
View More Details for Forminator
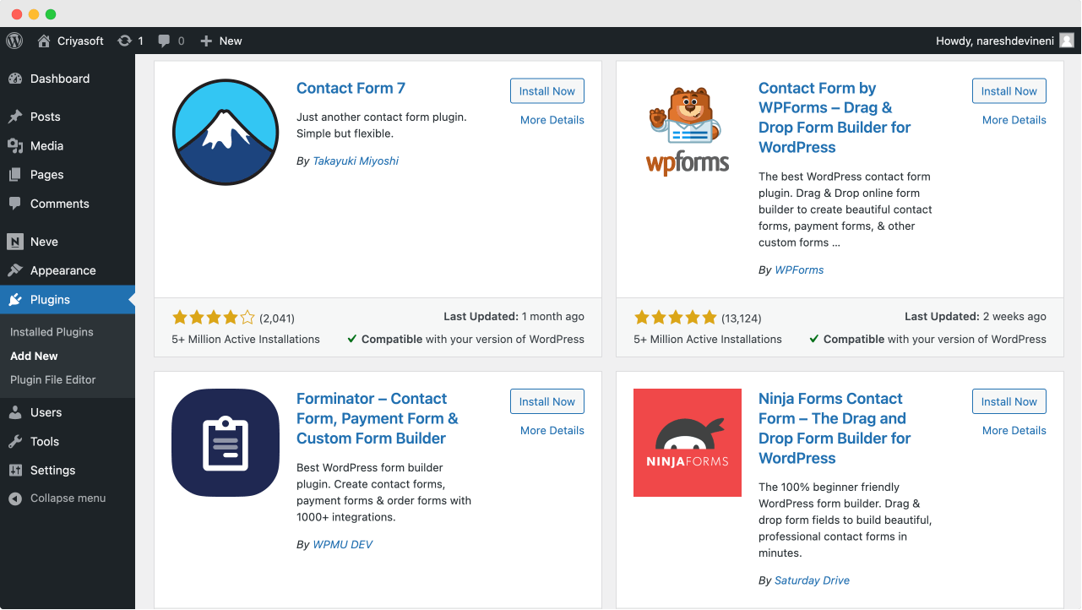[x=552, y=430]
